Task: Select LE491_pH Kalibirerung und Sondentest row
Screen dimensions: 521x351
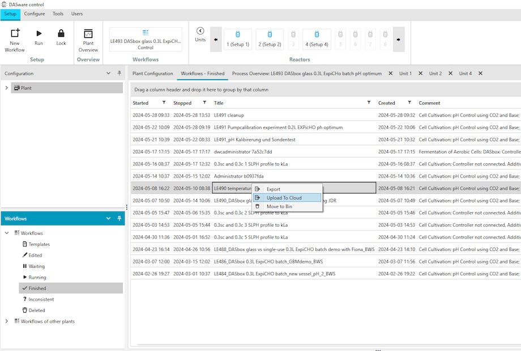Action: [326, 140]
